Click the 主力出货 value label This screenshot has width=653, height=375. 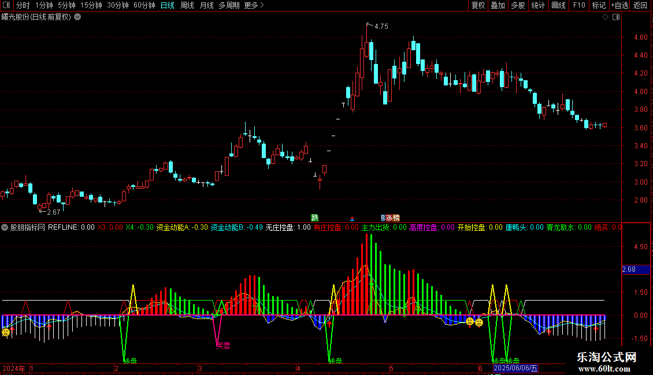384,227
